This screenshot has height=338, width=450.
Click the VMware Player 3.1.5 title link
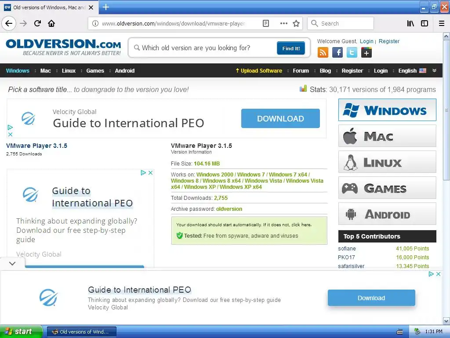click(37, 146)
